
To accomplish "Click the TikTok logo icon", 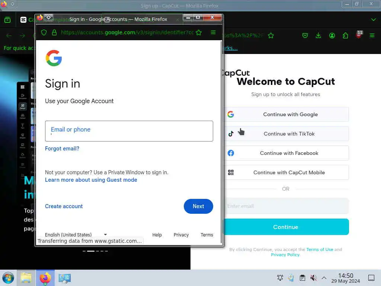I will tap(231, 134).
